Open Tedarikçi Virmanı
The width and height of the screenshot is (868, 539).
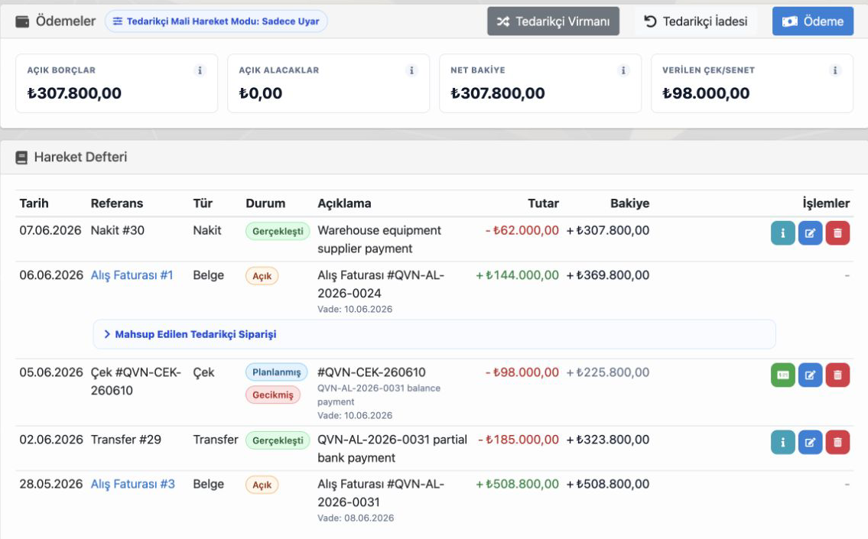[553, 21]
